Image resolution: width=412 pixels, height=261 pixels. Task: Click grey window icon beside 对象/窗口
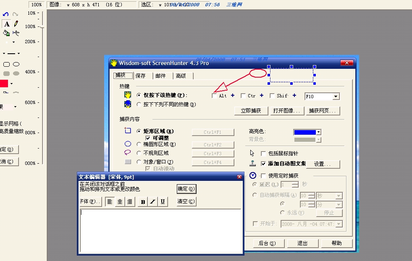click(x=128, y=162)
